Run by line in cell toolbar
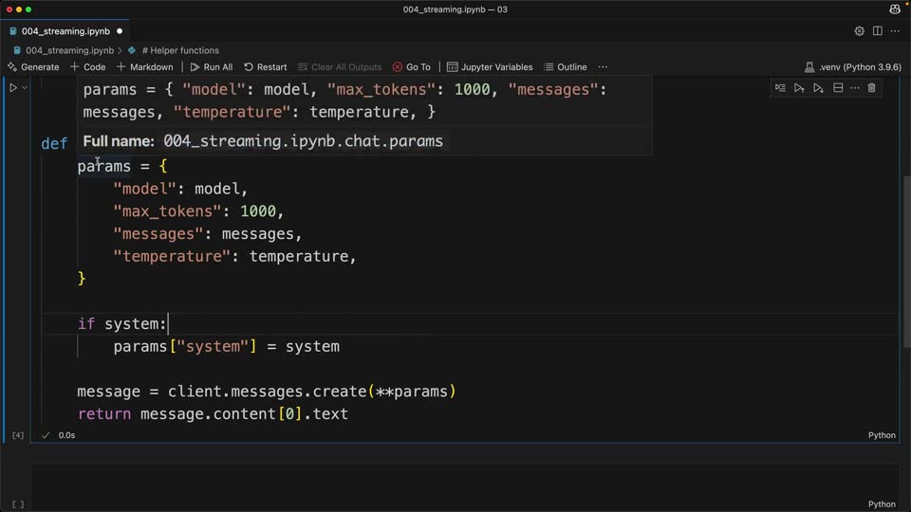 [780, 88]
